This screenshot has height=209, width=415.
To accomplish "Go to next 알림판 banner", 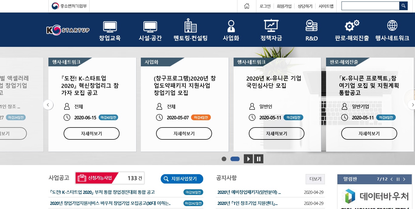I will pyautogui.click(x=404, y=179).
